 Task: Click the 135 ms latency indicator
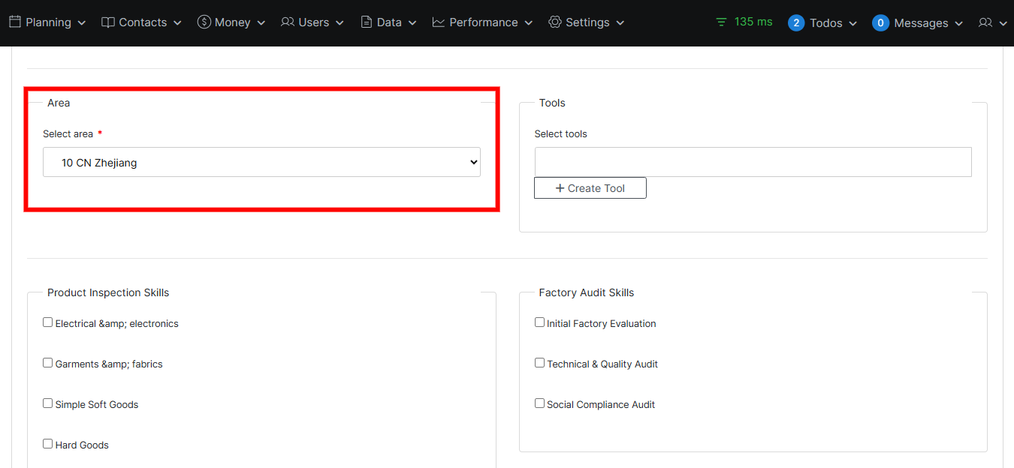tap(744, 22)
